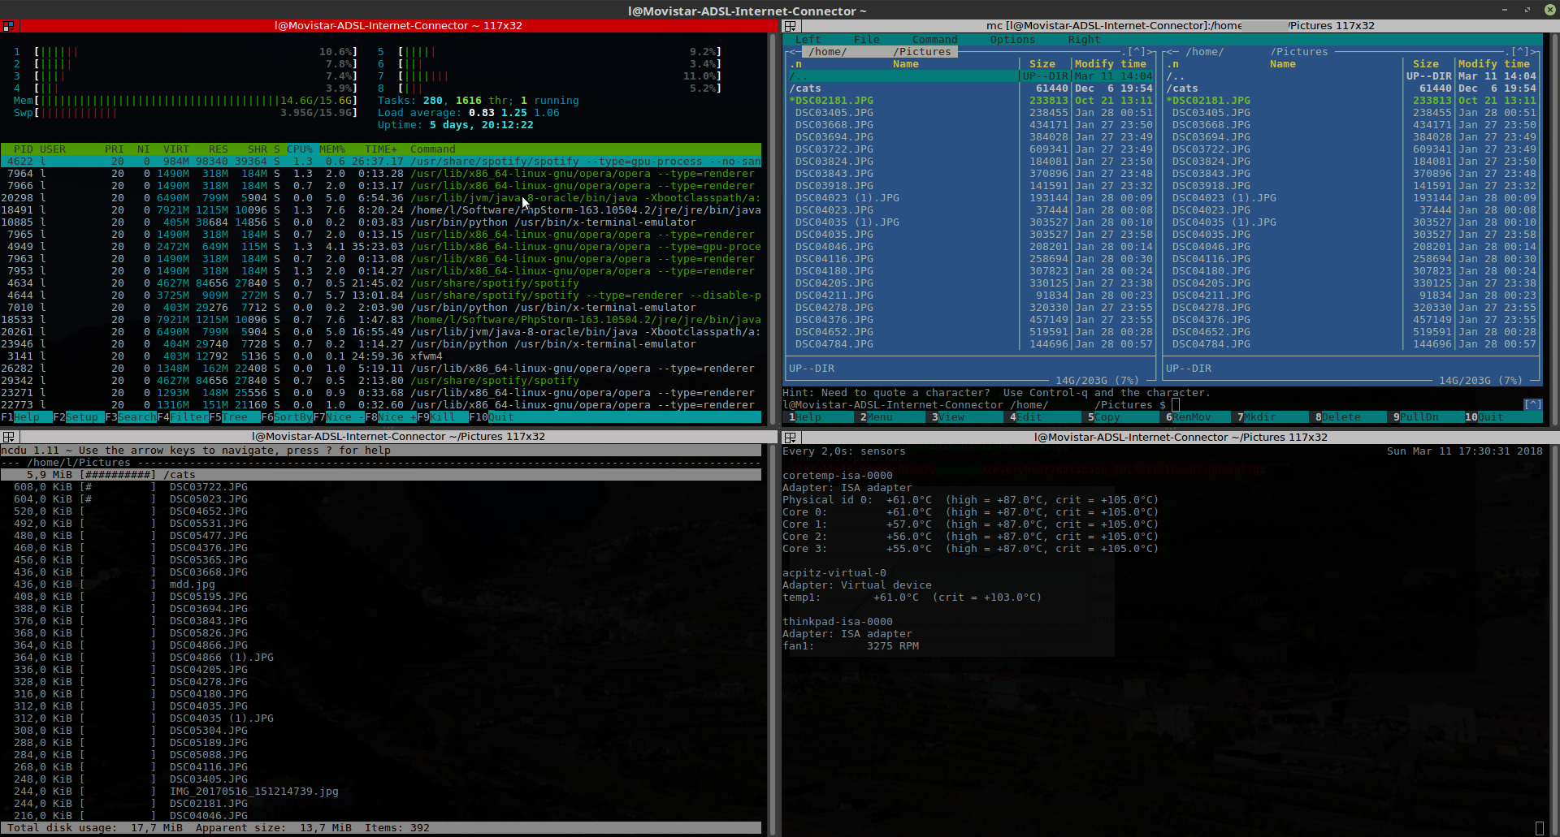The image size is (1560, 837).
Task: Toggle sorting by CPU% column in htop
Action: coord(300,149)
